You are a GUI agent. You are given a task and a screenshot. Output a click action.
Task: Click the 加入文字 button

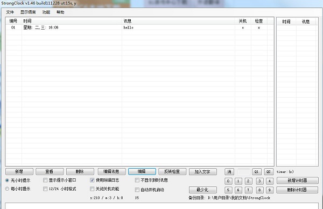click(203, 171)
